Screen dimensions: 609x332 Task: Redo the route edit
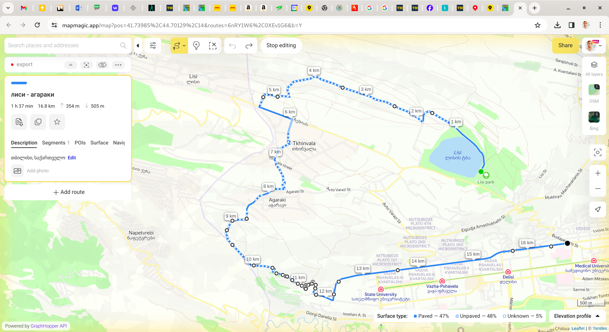pyautogui.click(x=249, y=46)
